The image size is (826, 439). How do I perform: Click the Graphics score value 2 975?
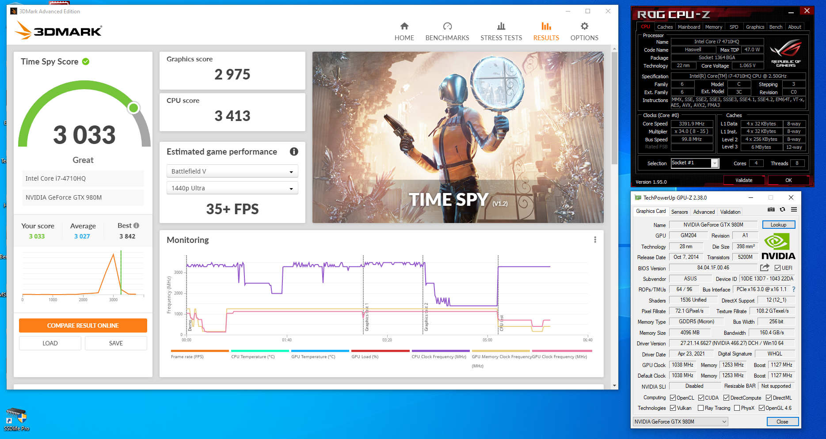pos(232,75)
